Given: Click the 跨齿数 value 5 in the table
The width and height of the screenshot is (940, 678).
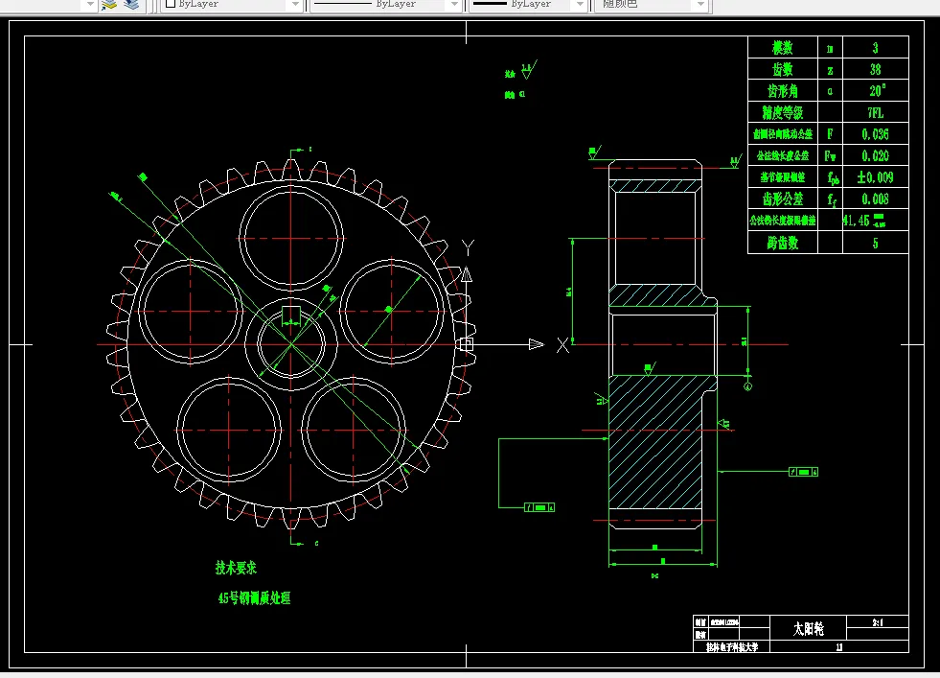Looking at the screenshot, I should 875,243.
